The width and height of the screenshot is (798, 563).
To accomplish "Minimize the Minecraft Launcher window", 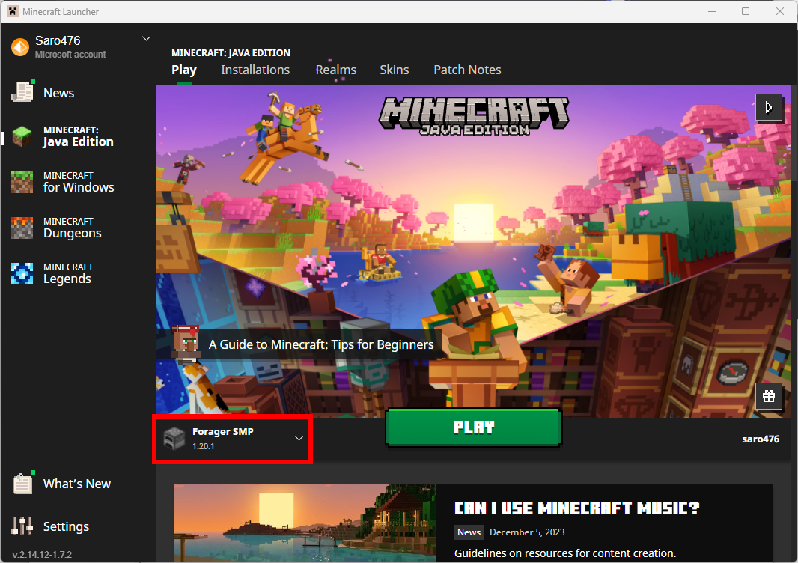I will click(712, 11).
